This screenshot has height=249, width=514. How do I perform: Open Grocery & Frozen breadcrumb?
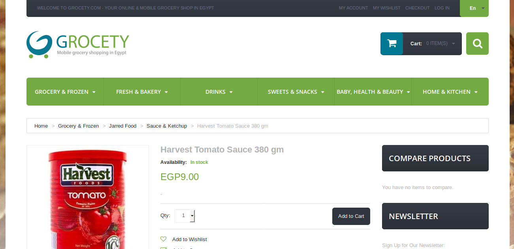pyautogui.click(x=78, y=126)
